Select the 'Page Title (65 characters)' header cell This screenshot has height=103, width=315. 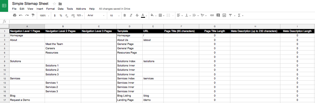181,31
